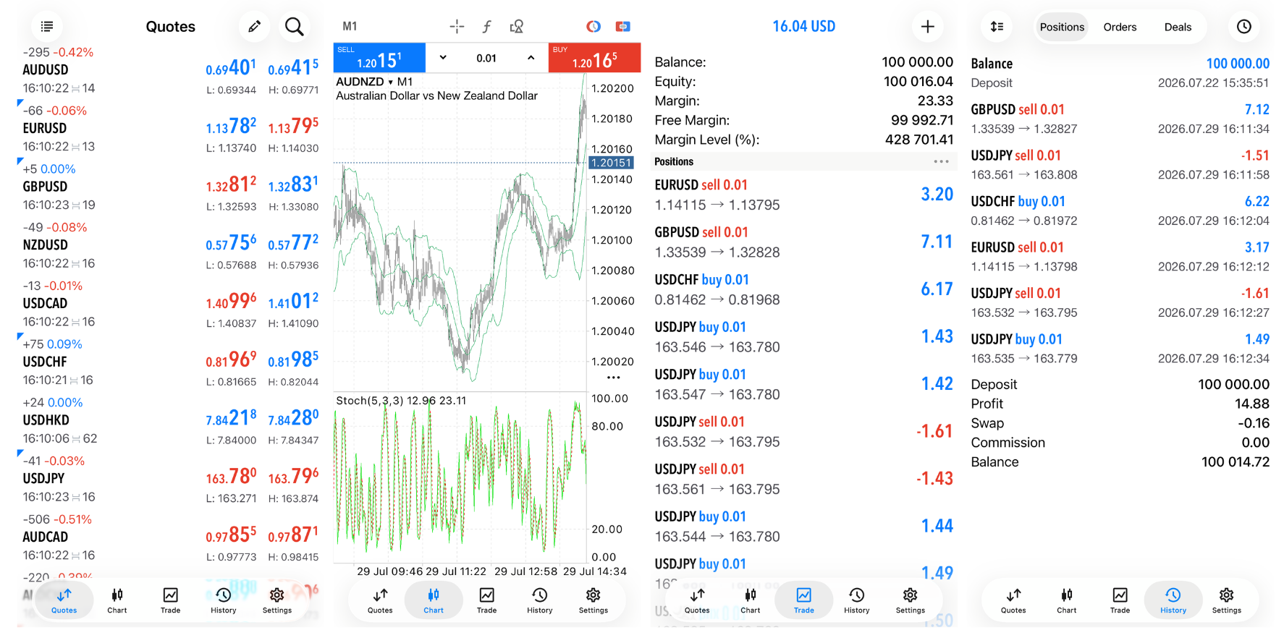Click the 1.20151 current price marker on chart axis
1284x630 pixels.
coord(612,163)
